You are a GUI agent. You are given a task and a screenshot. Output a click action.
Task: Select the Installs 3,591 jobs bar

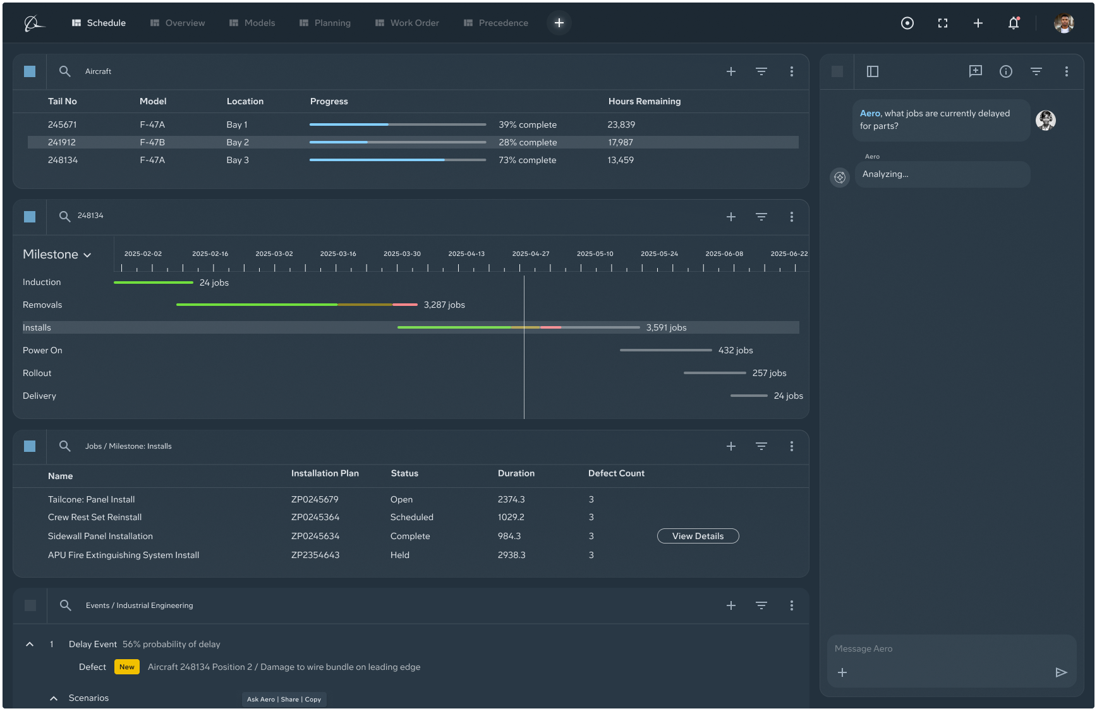click(x=519, y=327)
